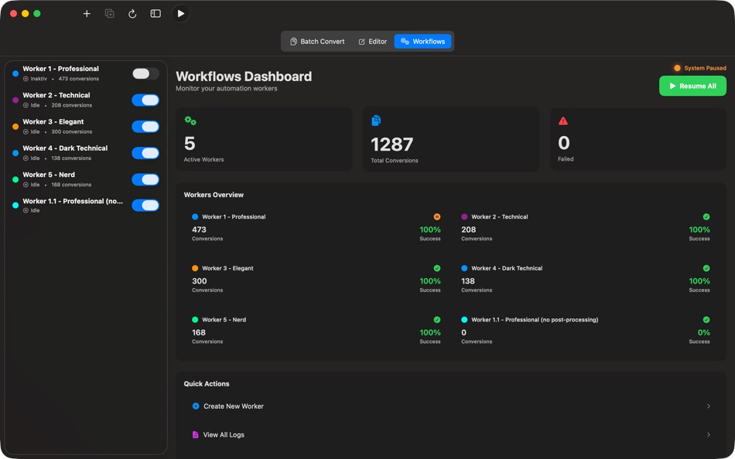Click the duplicate icon in the toolbar
Viewport: 735px width, 459px height.
coord(110,14)
